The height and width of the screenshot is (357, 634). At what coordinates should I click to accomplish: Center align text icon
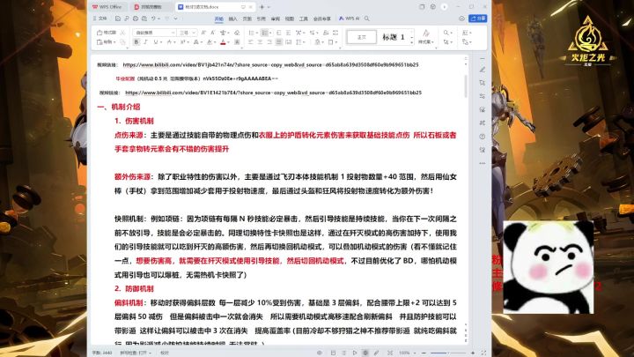click(260, 41)
